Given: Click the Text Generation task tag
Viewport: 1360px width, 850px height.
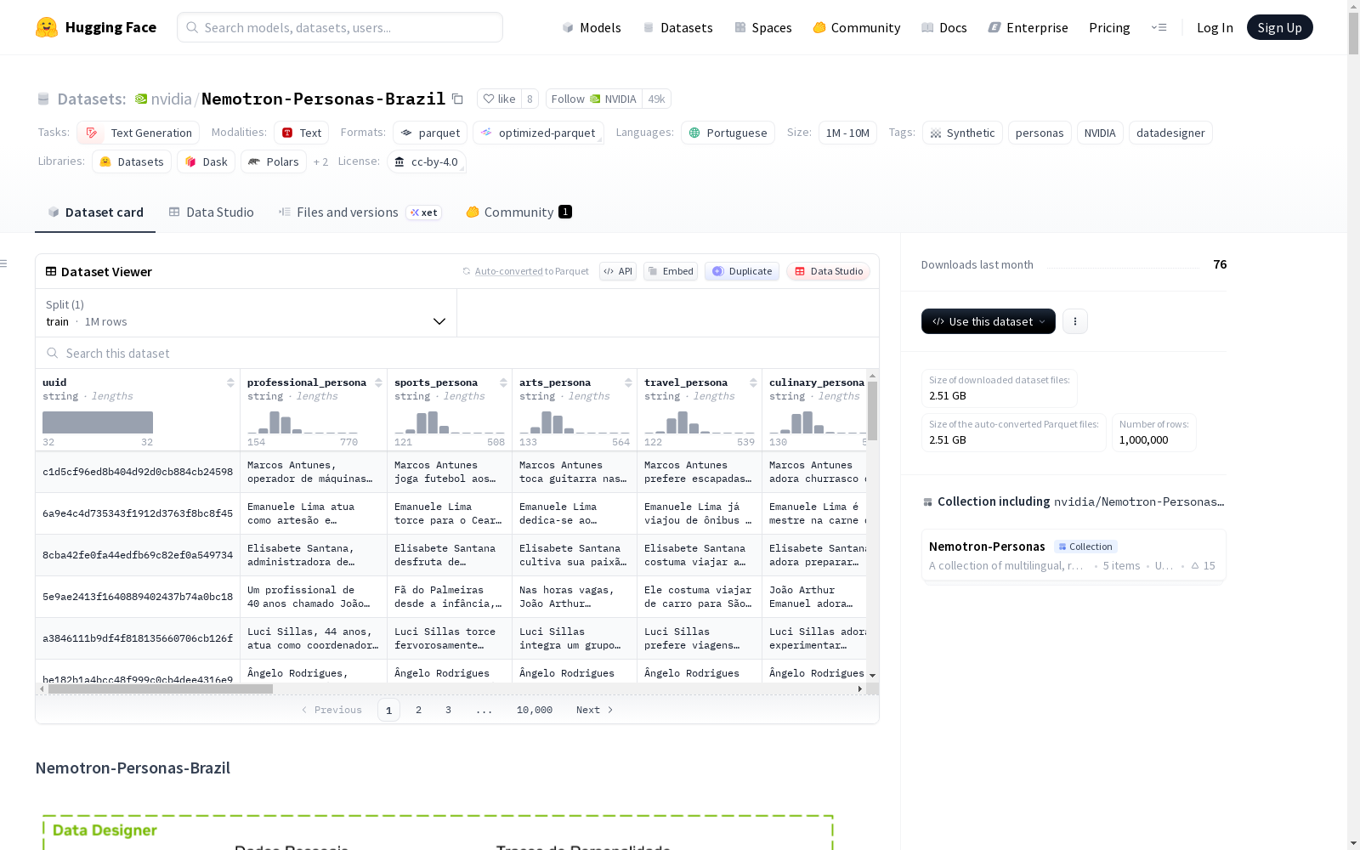Looking at the screenshot, I should pos(138,133).
